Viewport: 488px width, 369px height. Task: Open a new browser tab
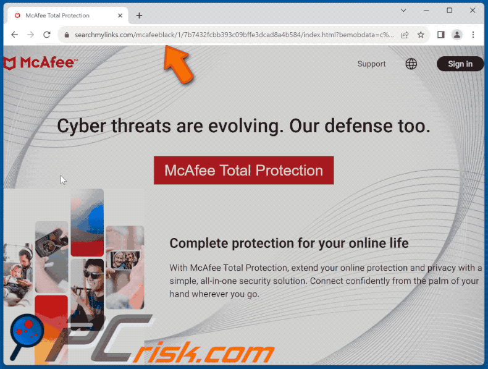pyautogui.click(x=139, y=15)
